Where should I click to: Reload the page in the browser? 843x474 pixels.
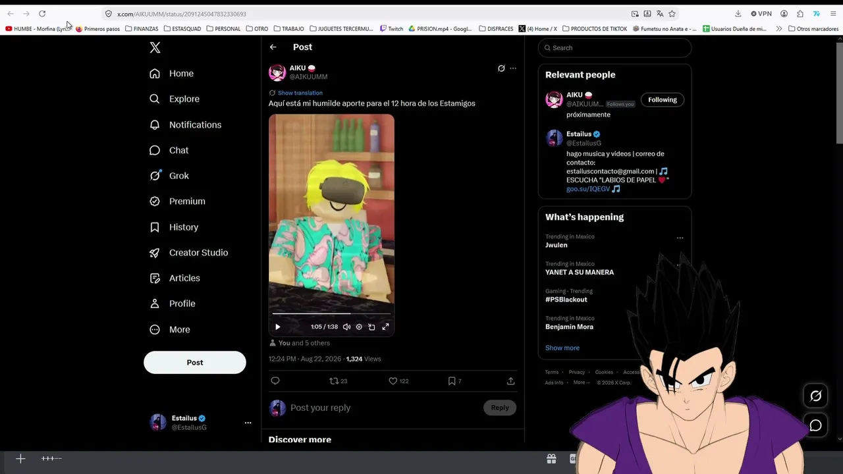(42, 14)
